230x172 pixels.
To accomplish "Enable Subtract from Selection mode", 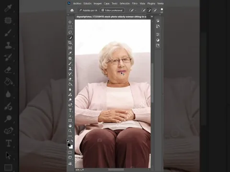I will click(155, 11).
